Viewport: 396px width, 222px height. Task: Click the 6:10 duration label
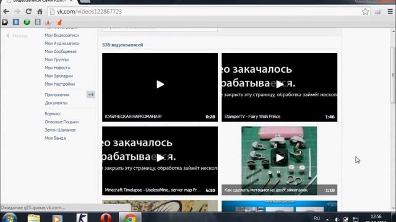[x=210, y=191]
